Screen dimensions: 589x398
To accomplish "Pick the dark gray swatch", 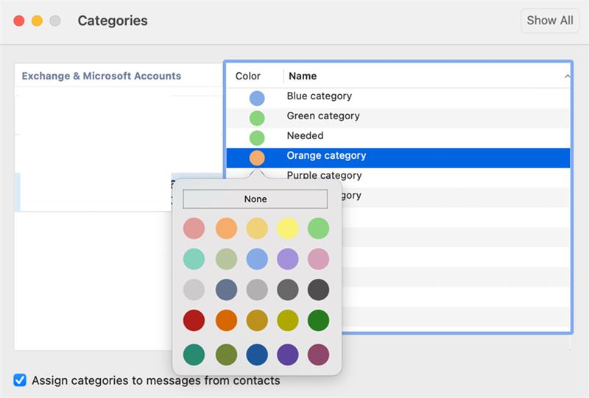I will [x=288, y=290].
